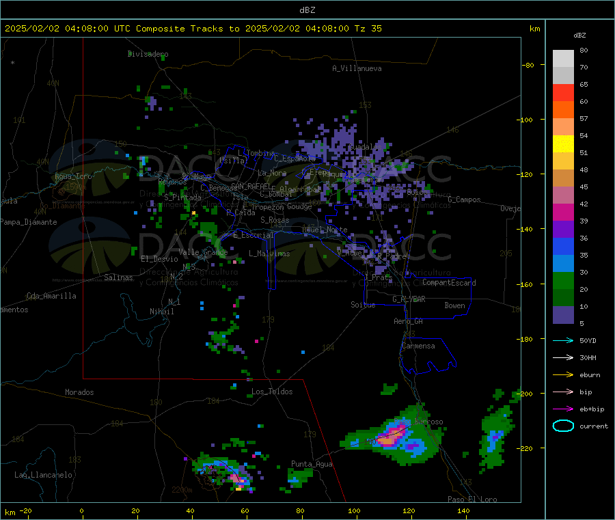This screenshot has width=615, height=520.
Task: Click the 'Punta_Agua' map label
Action: (x=312, y=464)
